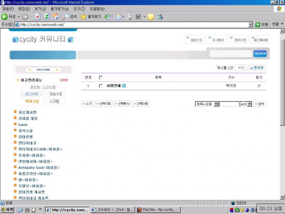Click the blue SEARCH button
Viewport: 285px width, 214px height.
pyautogui.click(x=260, y=53)
